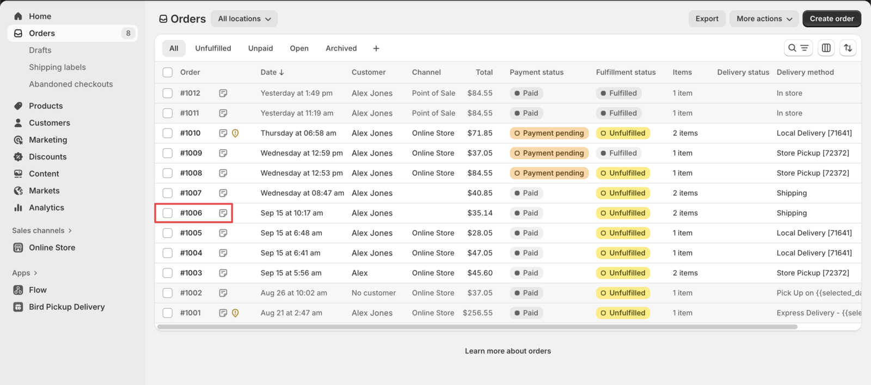Select checkbox for order #1001
871x385 pixels.
coord(168,313)
